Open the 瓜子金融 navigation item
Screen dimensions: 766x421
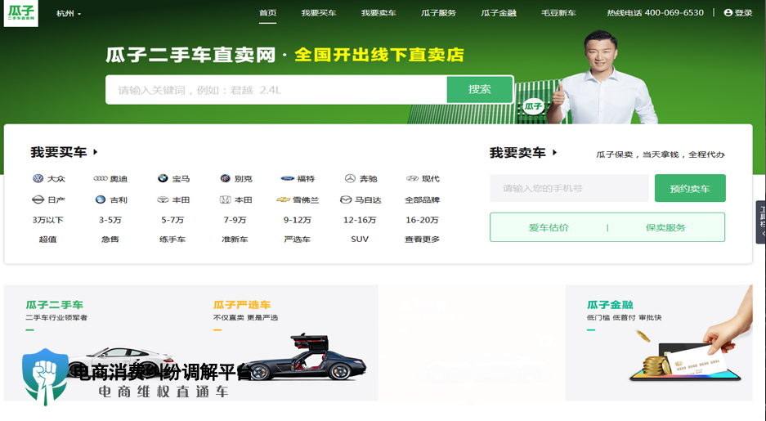point(499,13)
